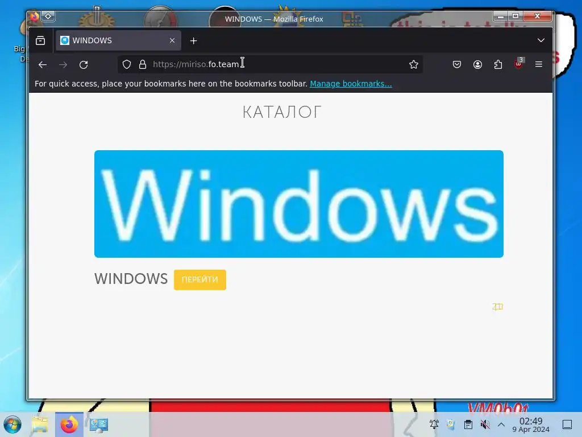Click the large Windows banner image
Viewport: 582px width, 437px height.
299,204
